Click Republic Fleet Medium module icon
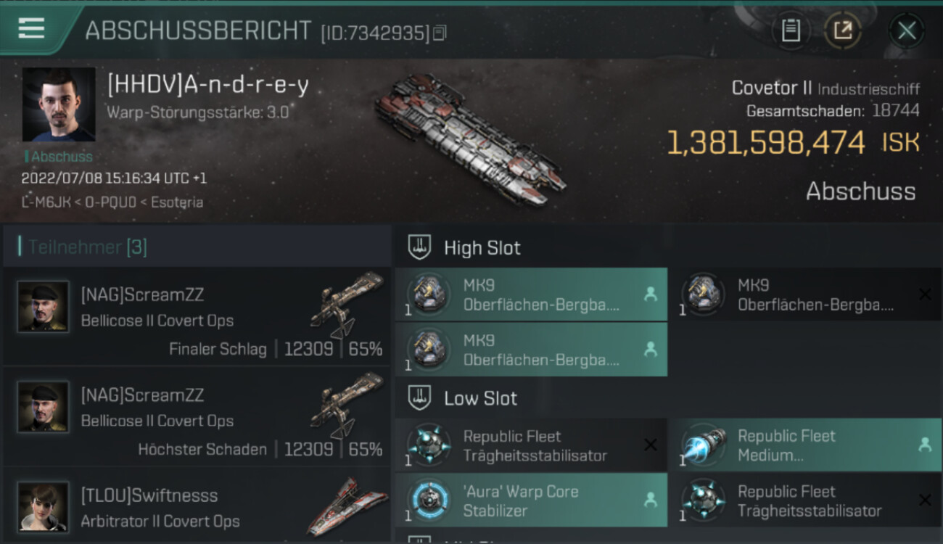 [x=704, y=444]
